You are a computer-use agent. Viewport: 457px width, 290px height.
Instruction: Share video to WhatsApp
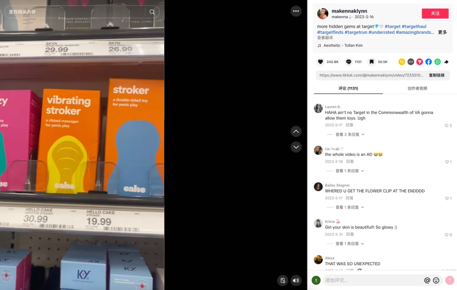pos(438,62)
